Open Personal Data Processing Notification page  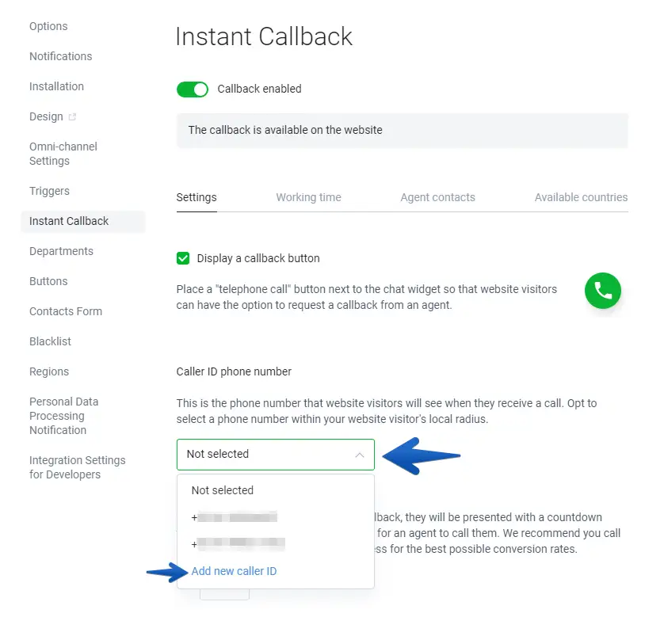(63, 416)
